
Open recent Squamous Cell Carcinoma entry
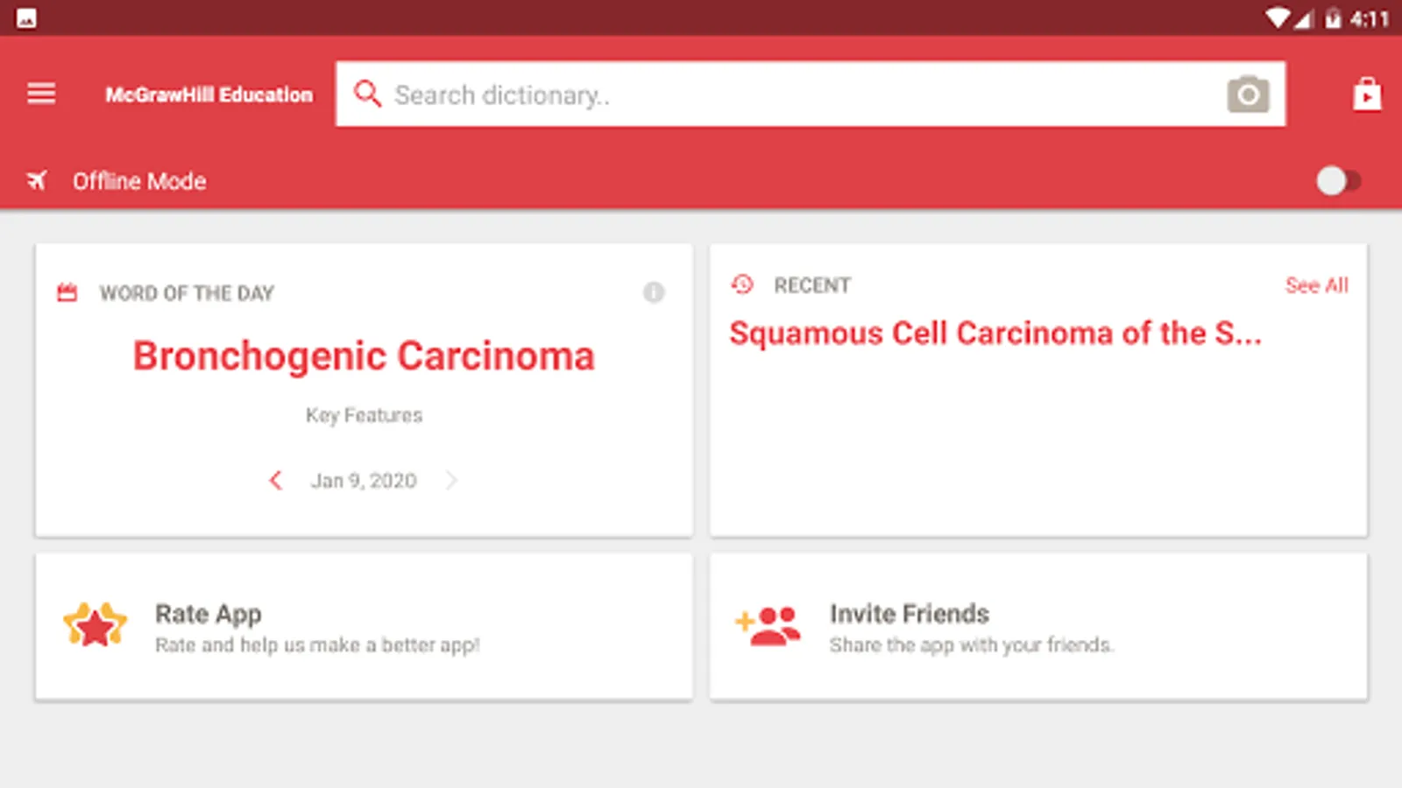(995, 334)
